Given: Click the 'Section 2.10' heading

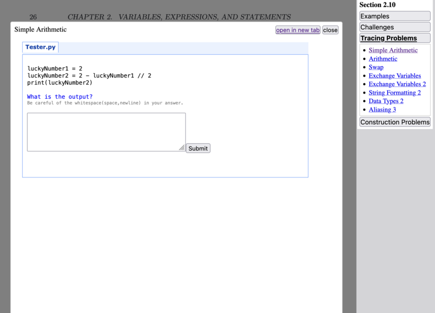Looking at the screenshot, I should click(x=377, y=5).
